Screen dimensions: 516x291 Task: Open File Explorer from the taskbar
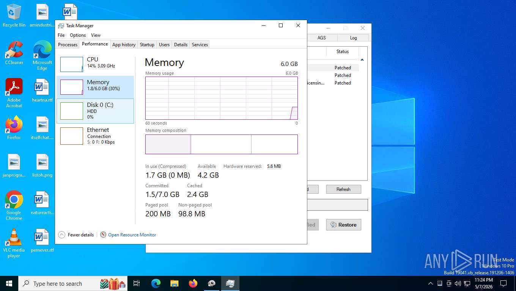point(174,283)
